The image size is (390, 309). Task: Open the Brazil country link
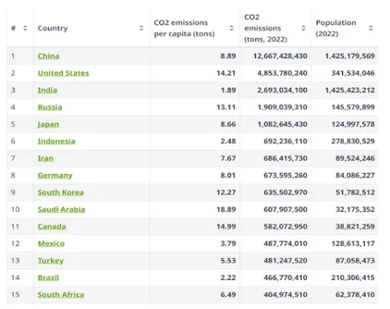pos(48,277)
